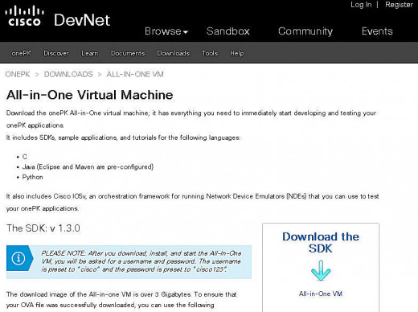The image size is (418, 312).
Task: Click the ONEPK breadcrumb
Action: coord(18,74)
